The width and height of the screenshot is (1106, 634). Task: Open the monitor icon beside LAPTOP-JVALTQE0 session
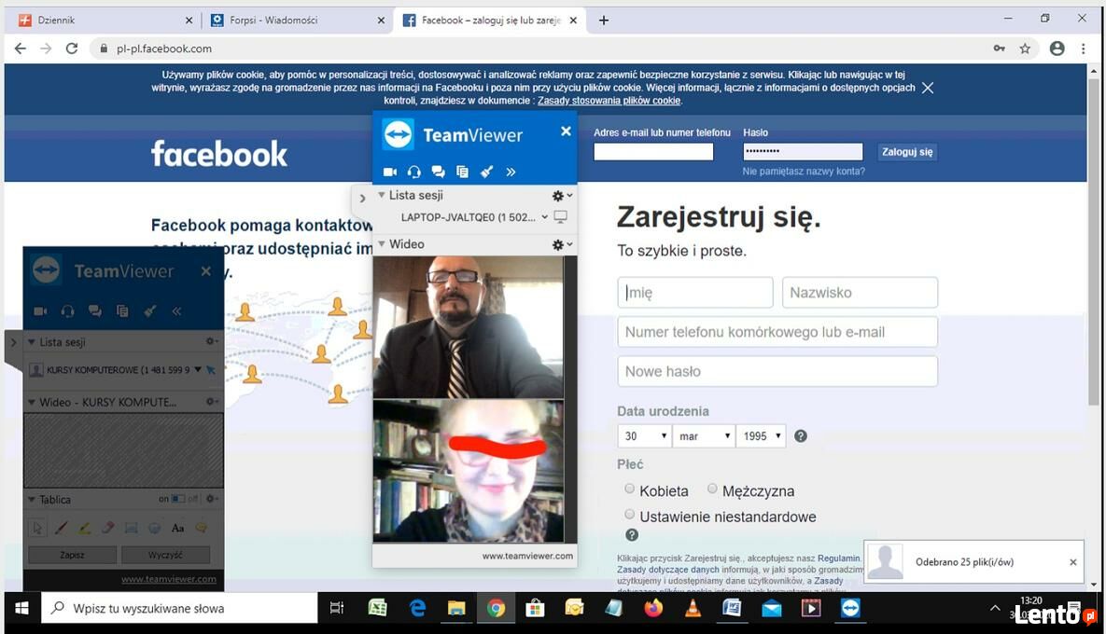click(561, 217)
